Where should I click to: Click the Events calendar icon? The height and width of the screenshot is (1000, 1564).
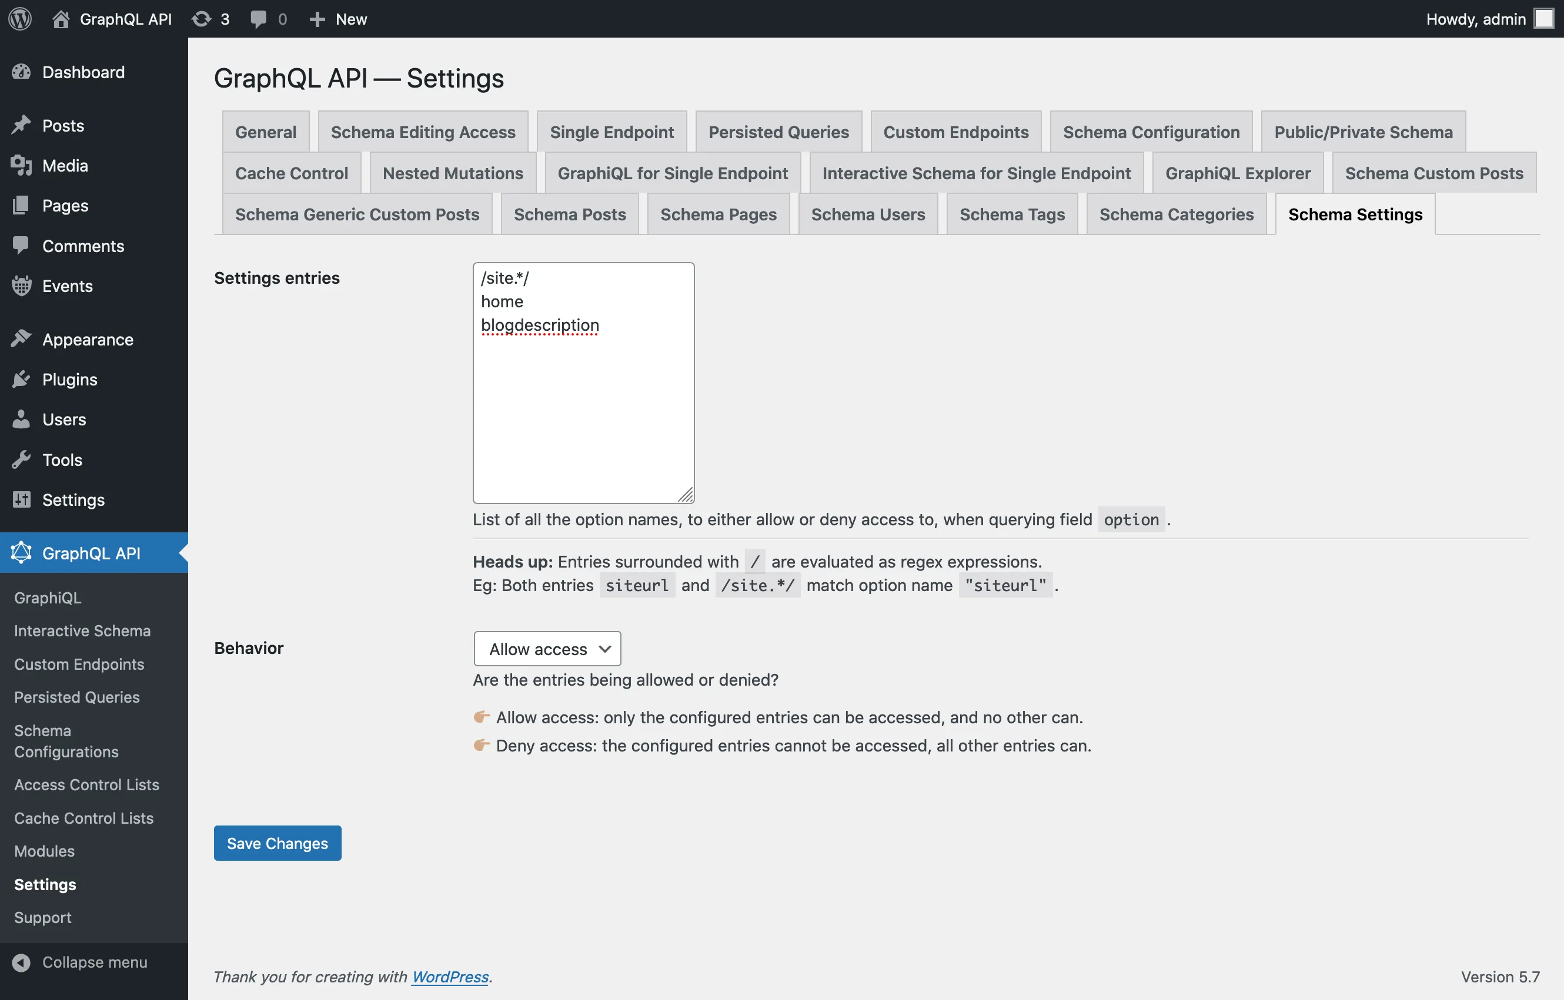(21, 286)
